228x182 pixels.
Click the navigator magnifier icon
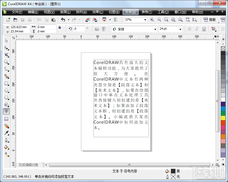tap(217, 165)
